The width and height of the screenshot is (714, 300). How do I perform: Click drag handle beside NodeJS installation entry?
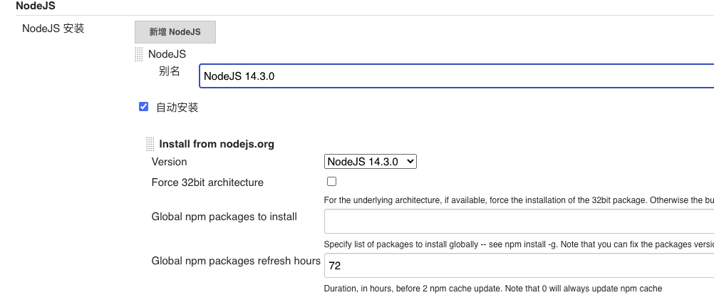pyautogui.click(x=139, y=54)
